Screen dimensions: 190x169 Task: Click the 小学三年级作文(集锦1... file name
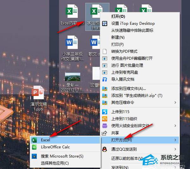pos(72,57)
